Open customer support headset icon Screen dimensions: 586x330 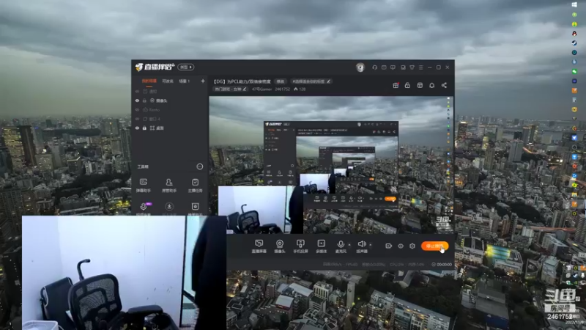(x=374, y=67)
